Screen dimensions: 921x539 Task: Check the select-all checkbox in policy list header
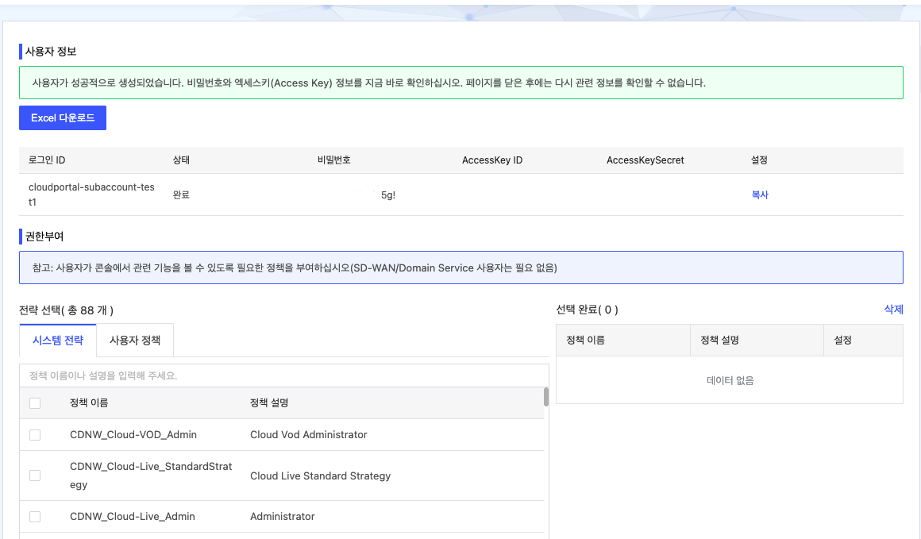(35, 403)
